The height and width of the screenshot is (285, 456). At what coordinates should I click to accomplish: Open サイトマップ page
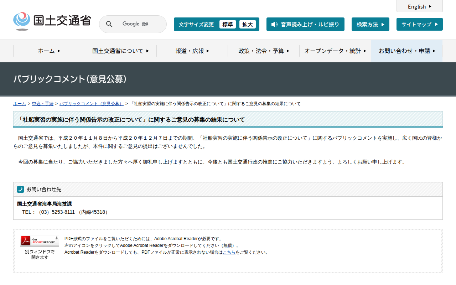[x=420, y=24]
